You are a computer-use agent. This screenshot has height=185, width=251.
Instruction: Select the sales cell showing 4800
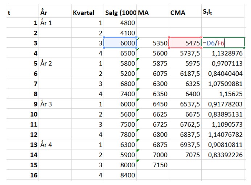tap(120, 23)
